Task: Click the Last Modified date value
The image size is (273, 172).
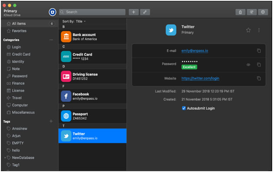Action: (x=208, y=91)
